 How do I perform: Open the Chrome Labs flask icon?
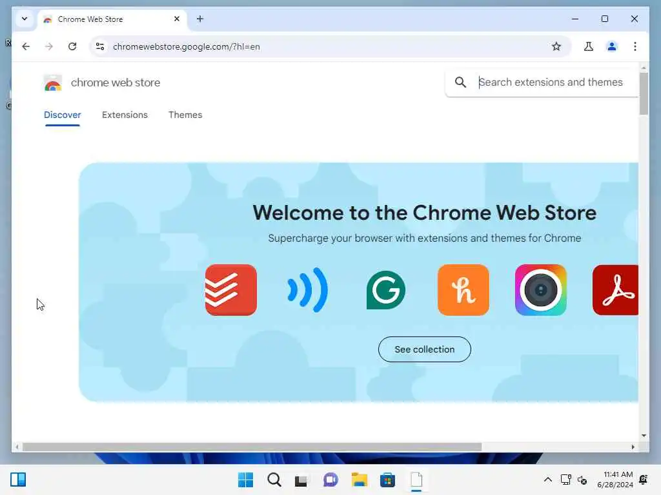point(589,46)
